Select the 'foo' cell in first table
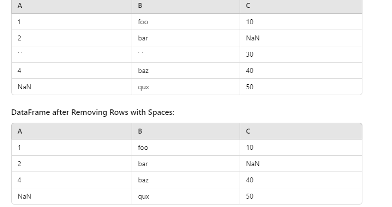The height and width of the screenshot is (207, 392). (186, 22)
